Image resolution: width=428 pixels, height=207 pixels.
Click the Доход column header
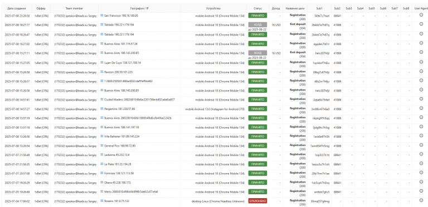[276, 8]
